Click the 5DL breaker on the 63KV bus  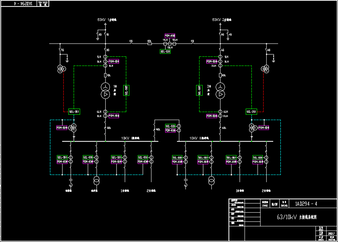(x=150, y=43)
